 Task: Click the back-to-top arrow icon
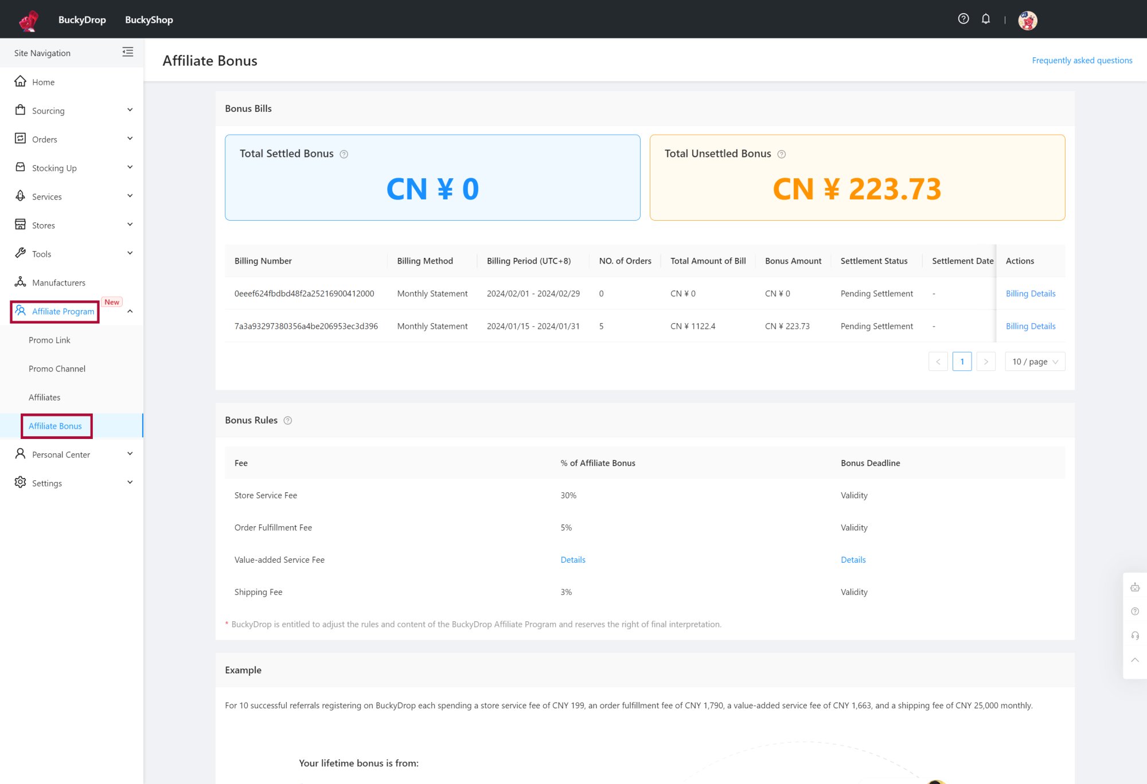click(1135, 660)
